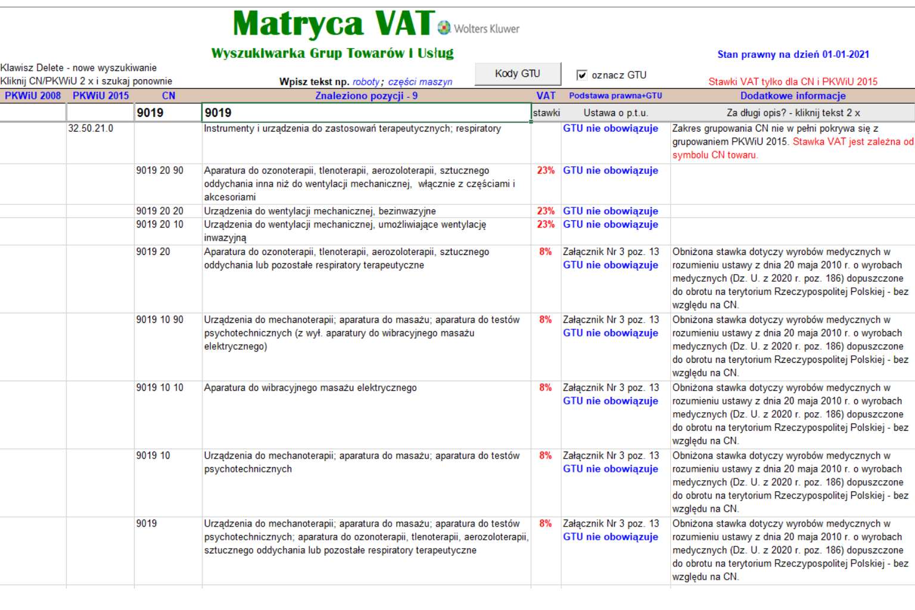
Task: Click the CN search field containing 9019
Action: 167,113
